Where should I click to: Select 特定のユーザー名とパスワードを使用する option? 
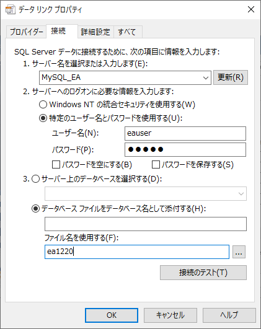[x=43, y=118]
